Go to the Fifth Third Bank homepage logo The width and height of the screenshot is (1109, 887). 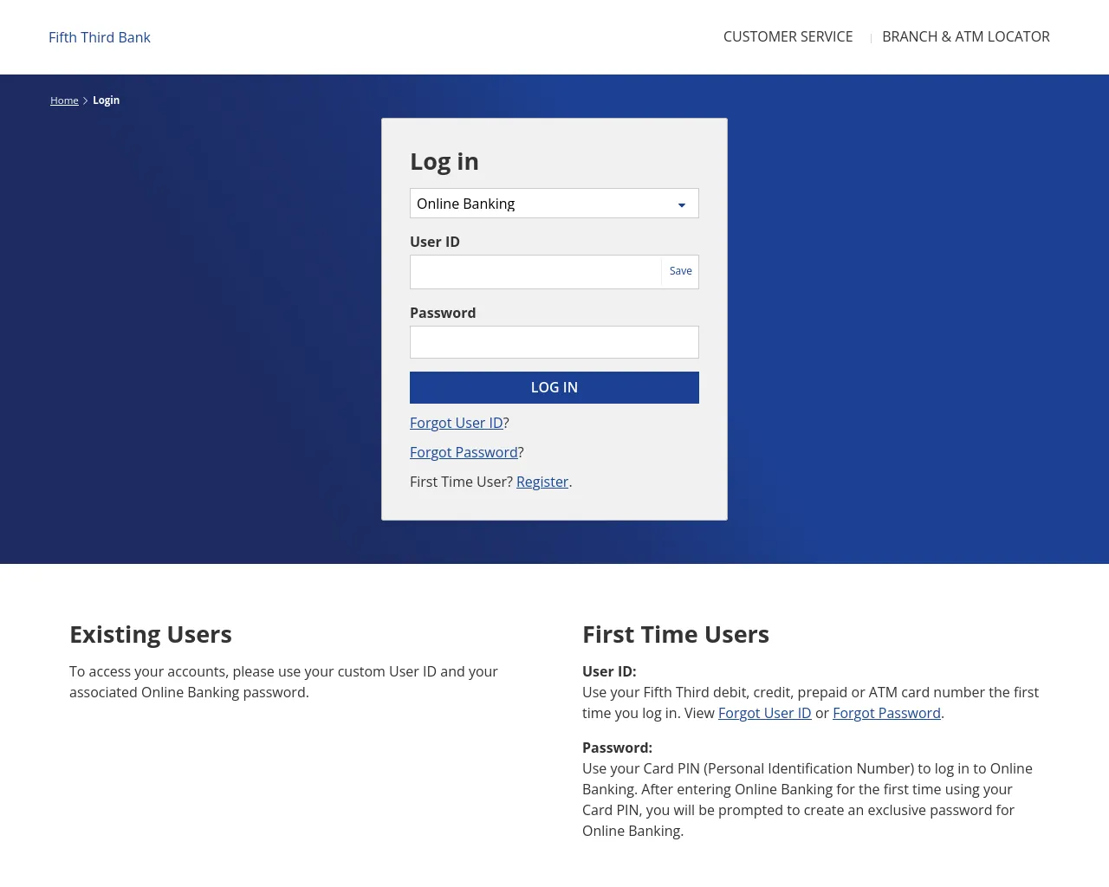tap(100, 37)
